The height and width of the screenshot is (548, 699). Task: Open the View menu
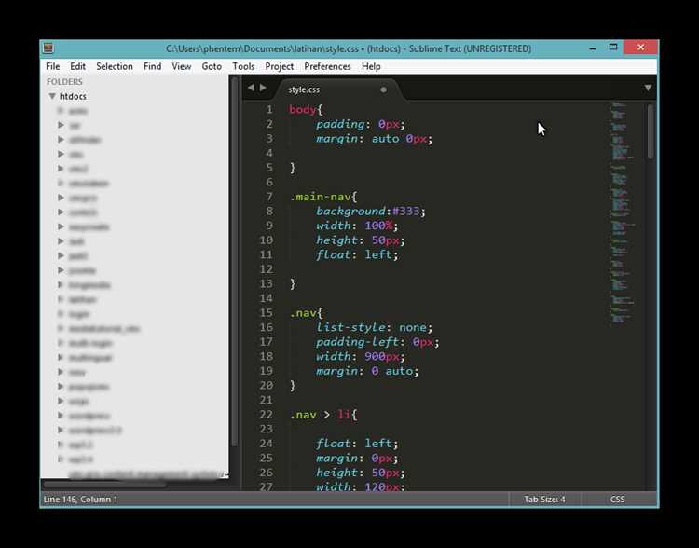(x=182, y=66)
